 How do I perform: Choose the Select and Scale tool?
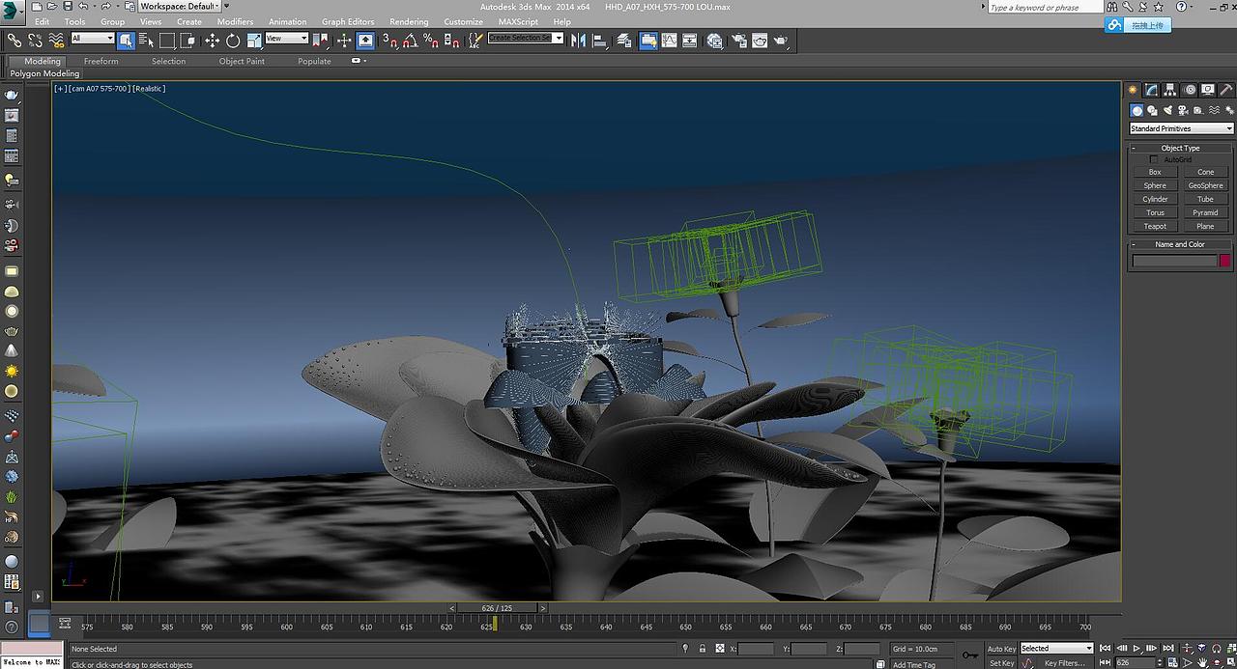tap(253, 40)
